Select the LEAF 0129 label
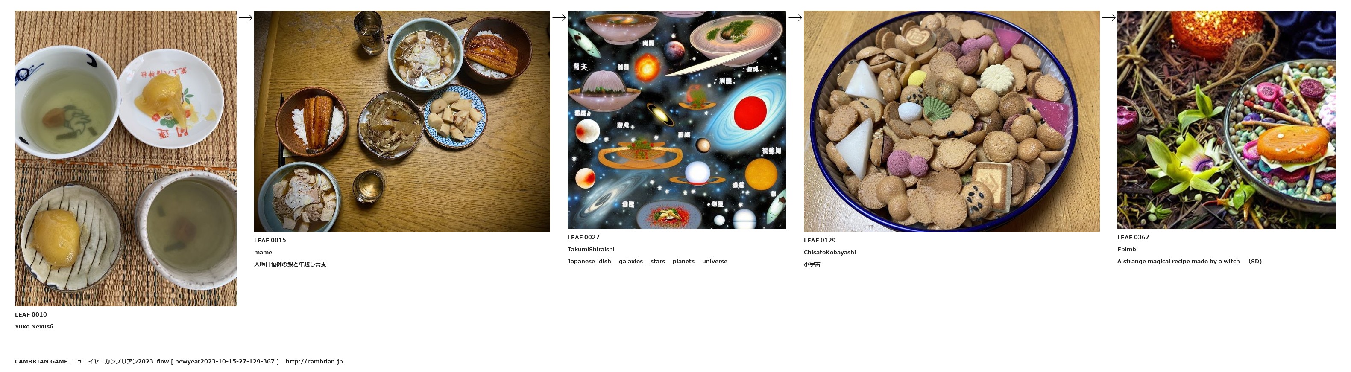The image size is (1351, 372). coord(820,241)
